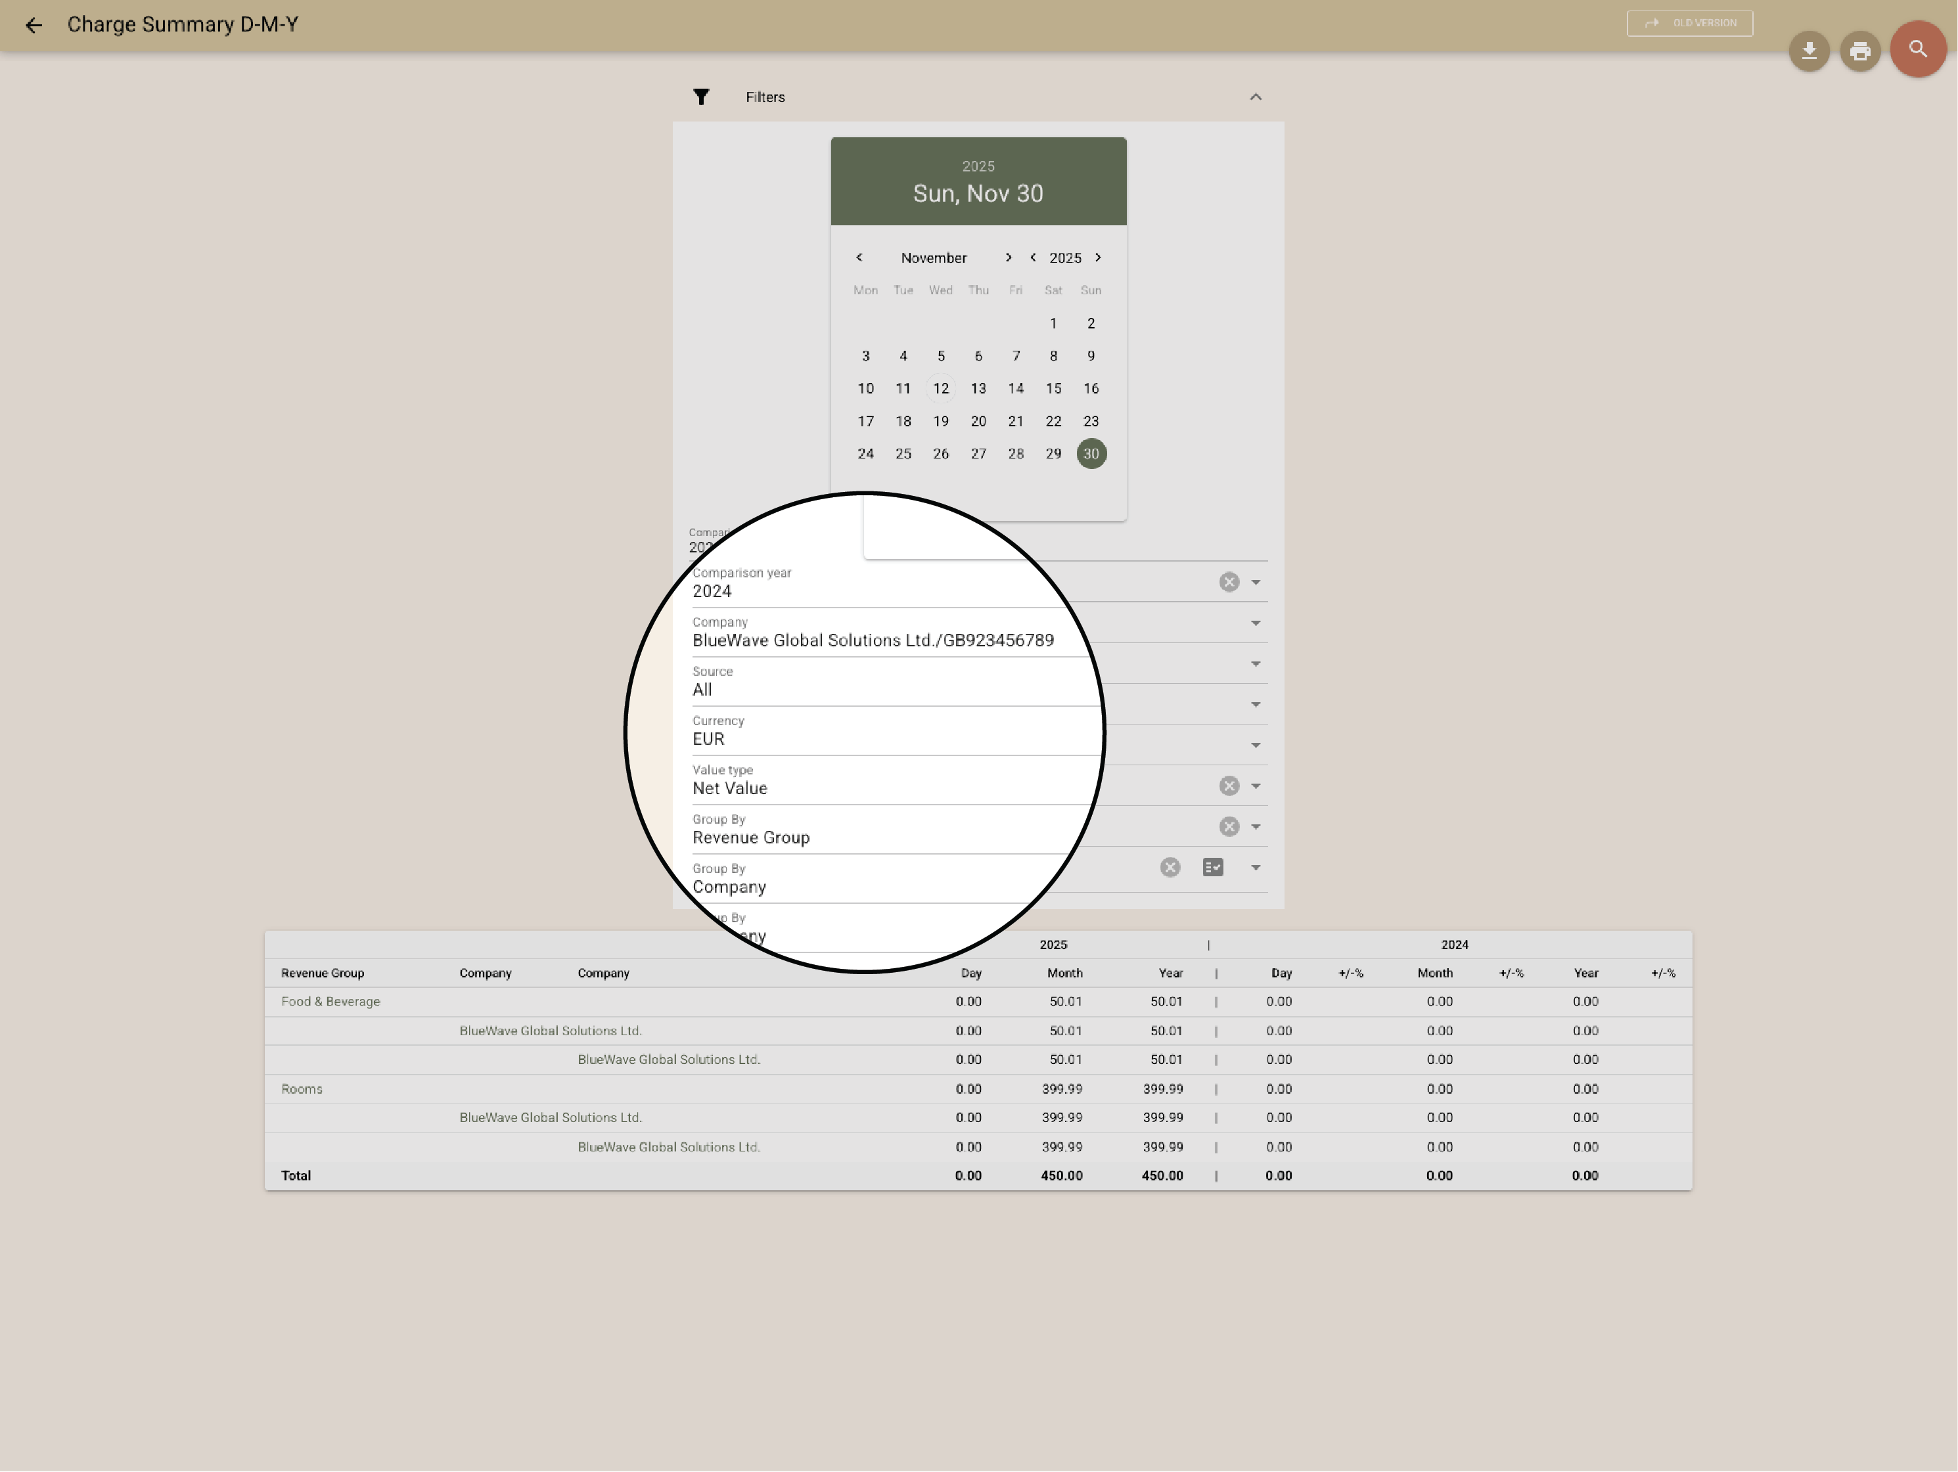
Task: Clear the Value type filter
Action: pyautogui.click(x=1229, y=785)
